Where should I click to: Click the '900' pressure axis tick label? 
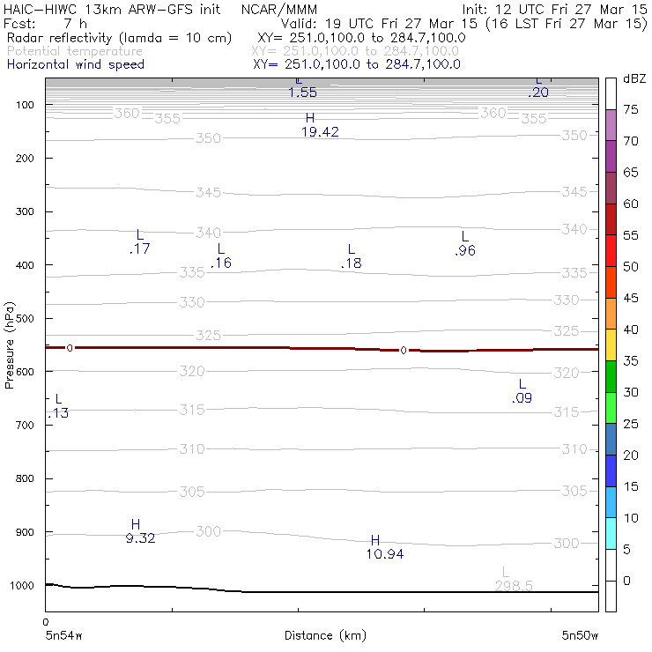[25, 532]
